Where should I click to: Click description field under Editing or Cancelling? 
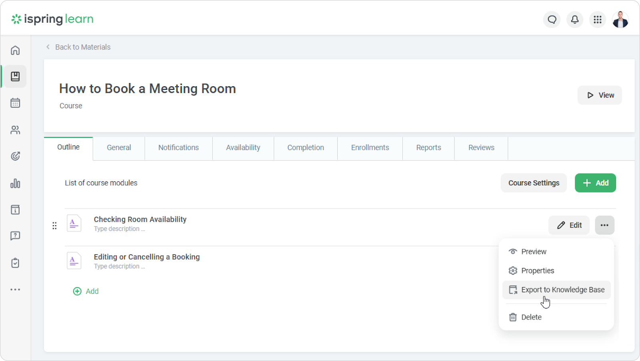click(x=119, y=266)
